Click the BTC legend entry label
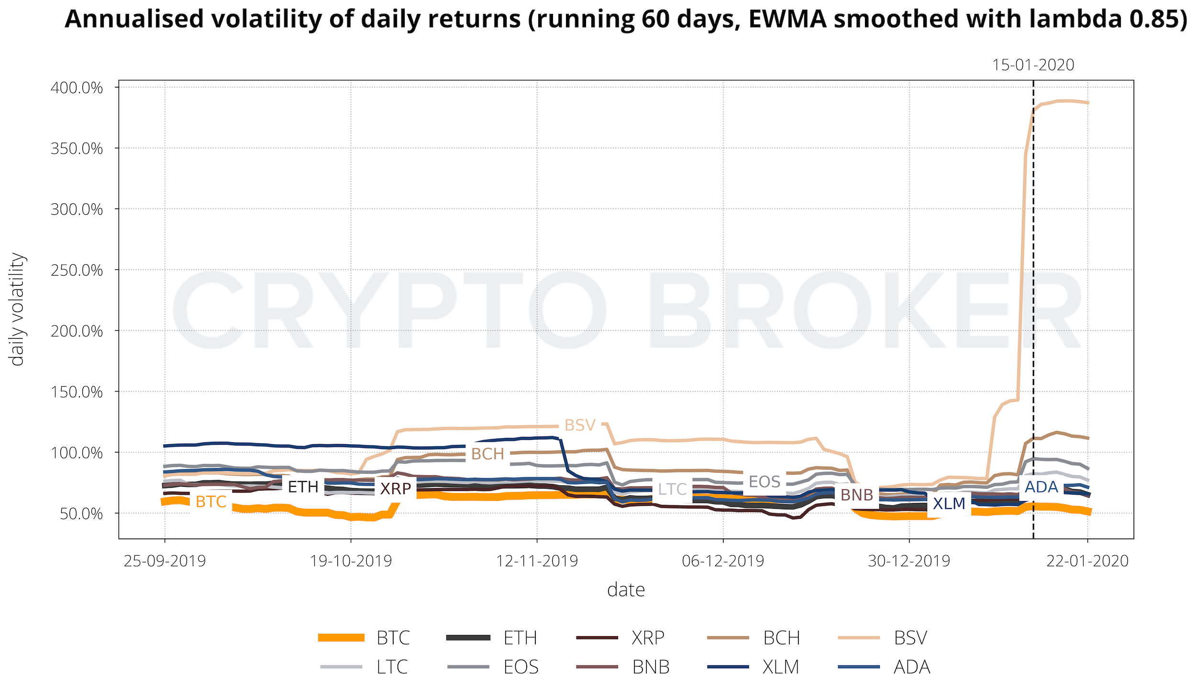The width and height of the screenshot is (1196, 694). (x=393, y=638)
